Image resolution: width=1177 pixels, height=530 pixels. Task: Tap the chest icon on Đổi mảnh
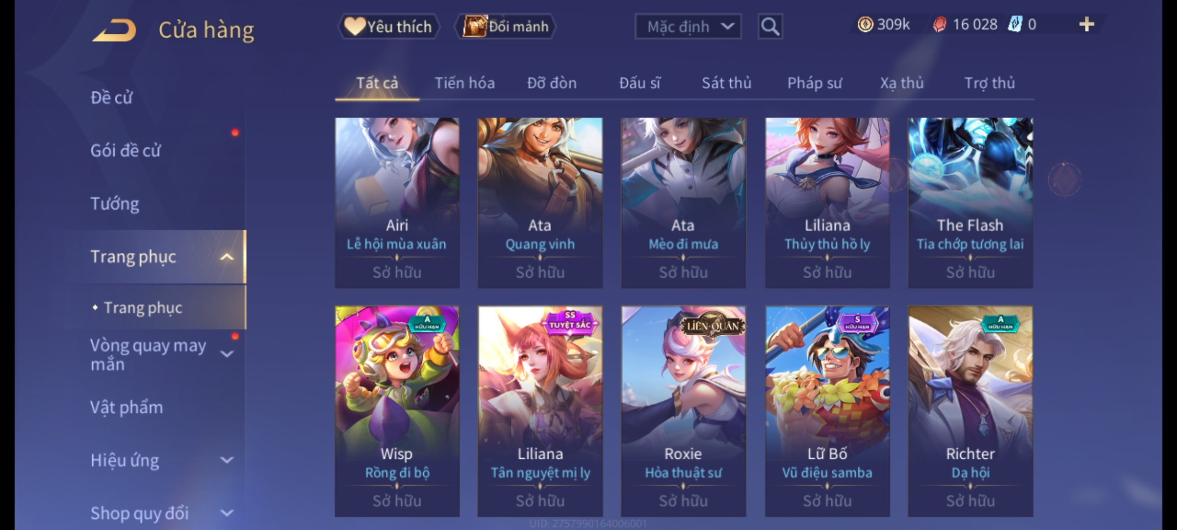[x=475, y=26]
